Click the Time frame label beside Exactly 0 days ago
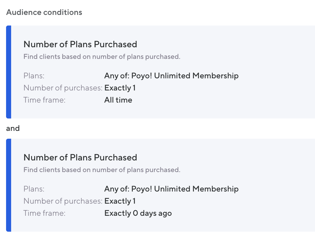Viewport: 315px width, 238px height. coord(44,213)
